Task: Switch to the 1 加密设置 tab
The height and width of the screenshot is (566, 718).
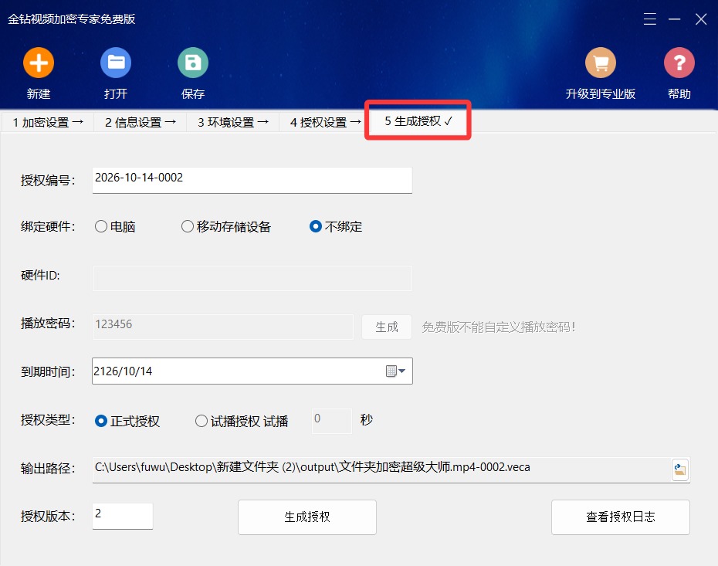Action: [x=48, y=122]
